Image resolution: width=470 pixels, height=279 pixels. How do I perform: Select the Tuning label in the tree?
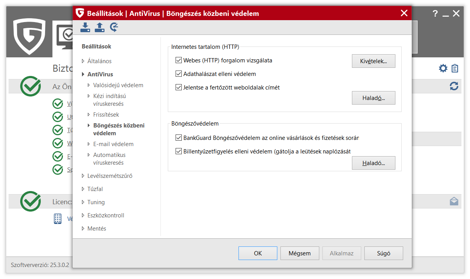[x=96, y=202]
